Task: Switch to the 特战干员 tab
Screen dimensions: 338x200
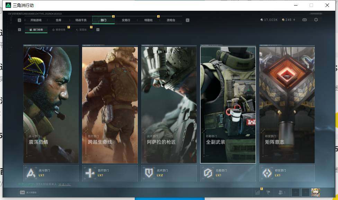Action: point(81,20)
